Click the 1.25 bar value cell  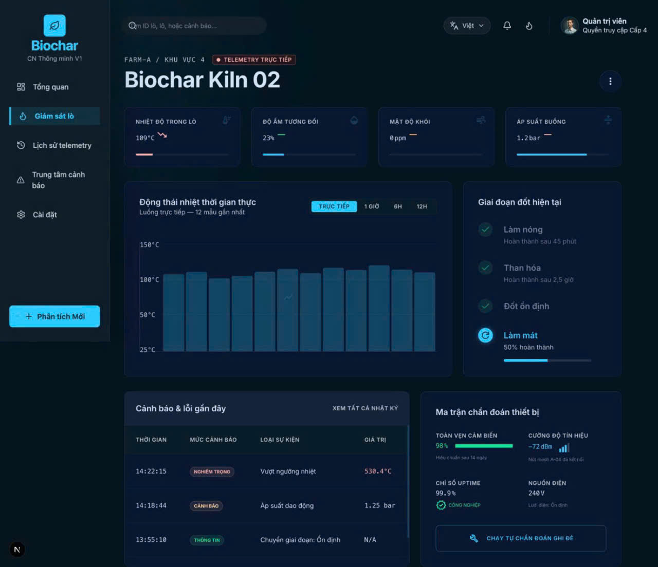pyautogui.click(x=380, y=505)
